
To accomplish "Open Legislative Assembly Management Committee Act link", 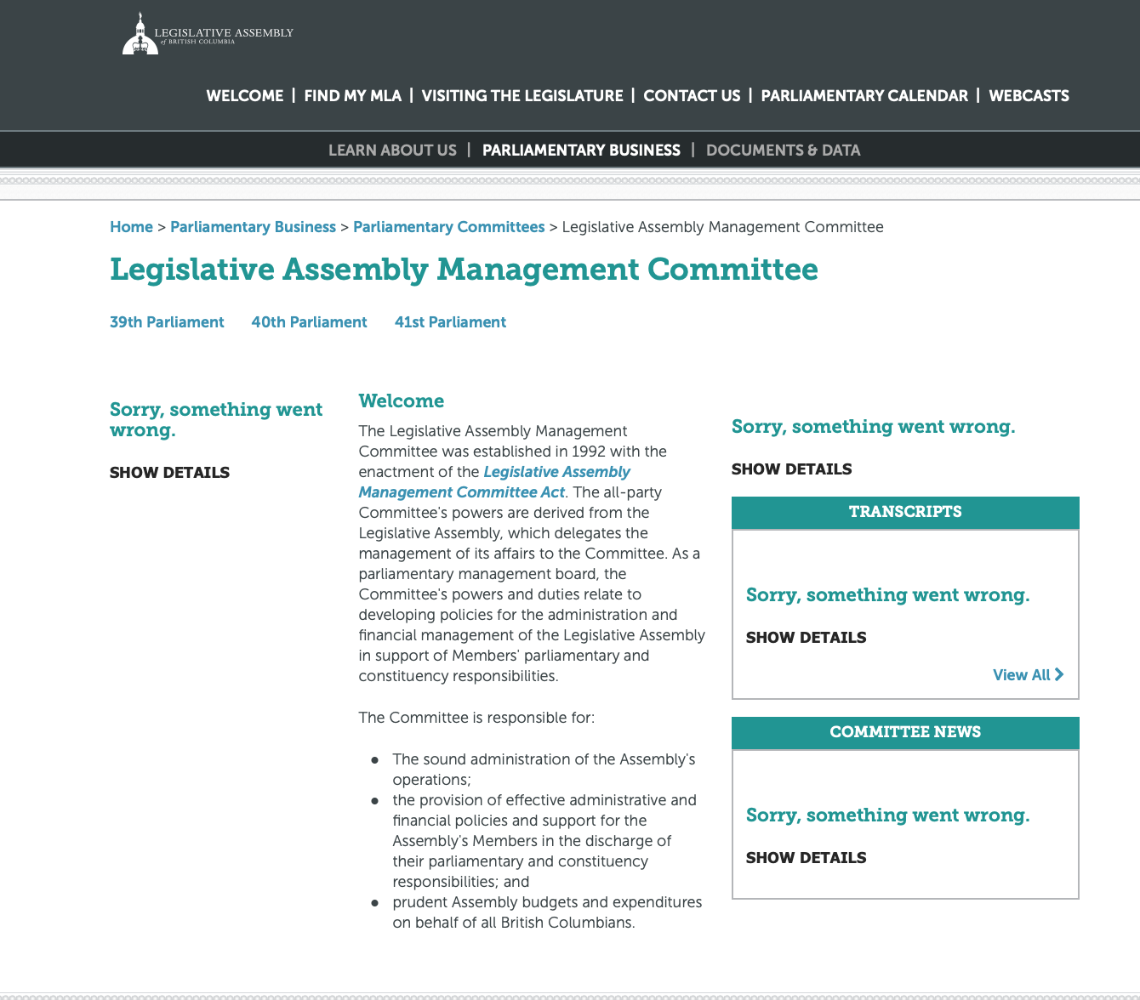I will (494, 482).
